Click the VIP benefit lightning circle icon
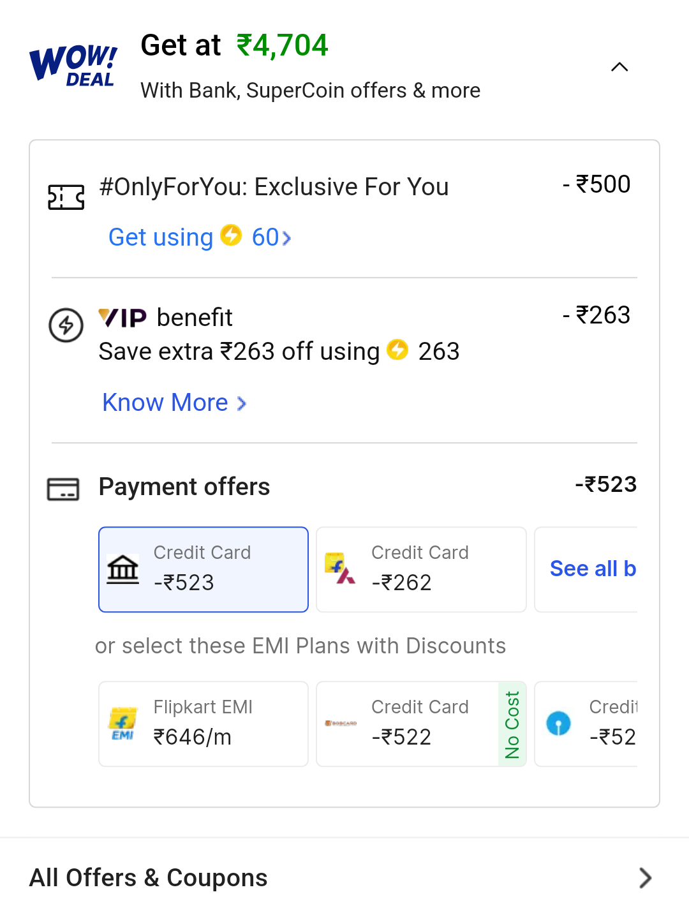Viewport: 689px width, 906px height. tap(66, 325)
